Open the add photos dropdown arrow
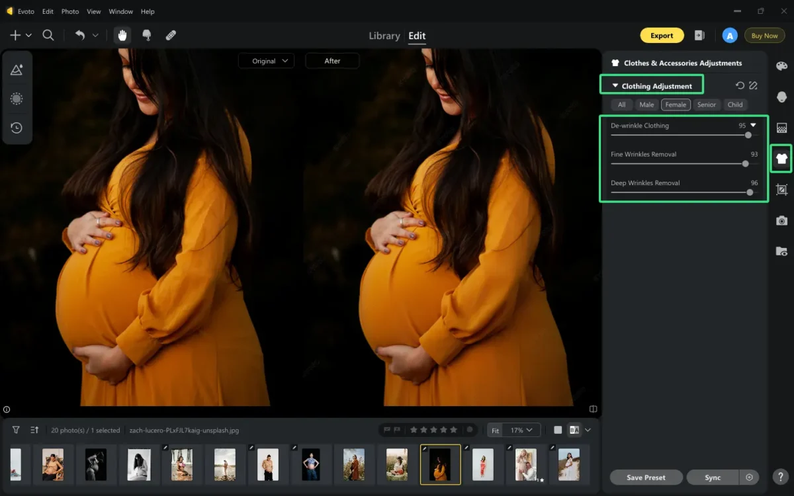Image resolution: width=794 pixels, height=496 pixels. pos(28,36)
